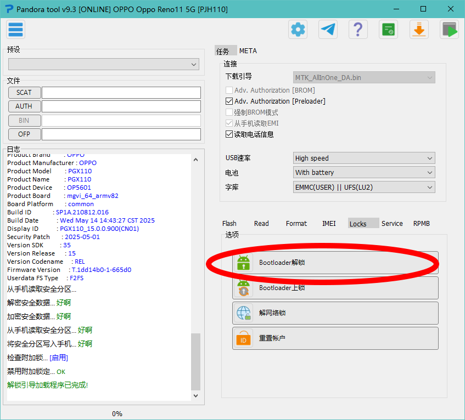Click the globe icon for 解网络锁
The width and height of the screenshot is (465, 420).
(243, 313)
